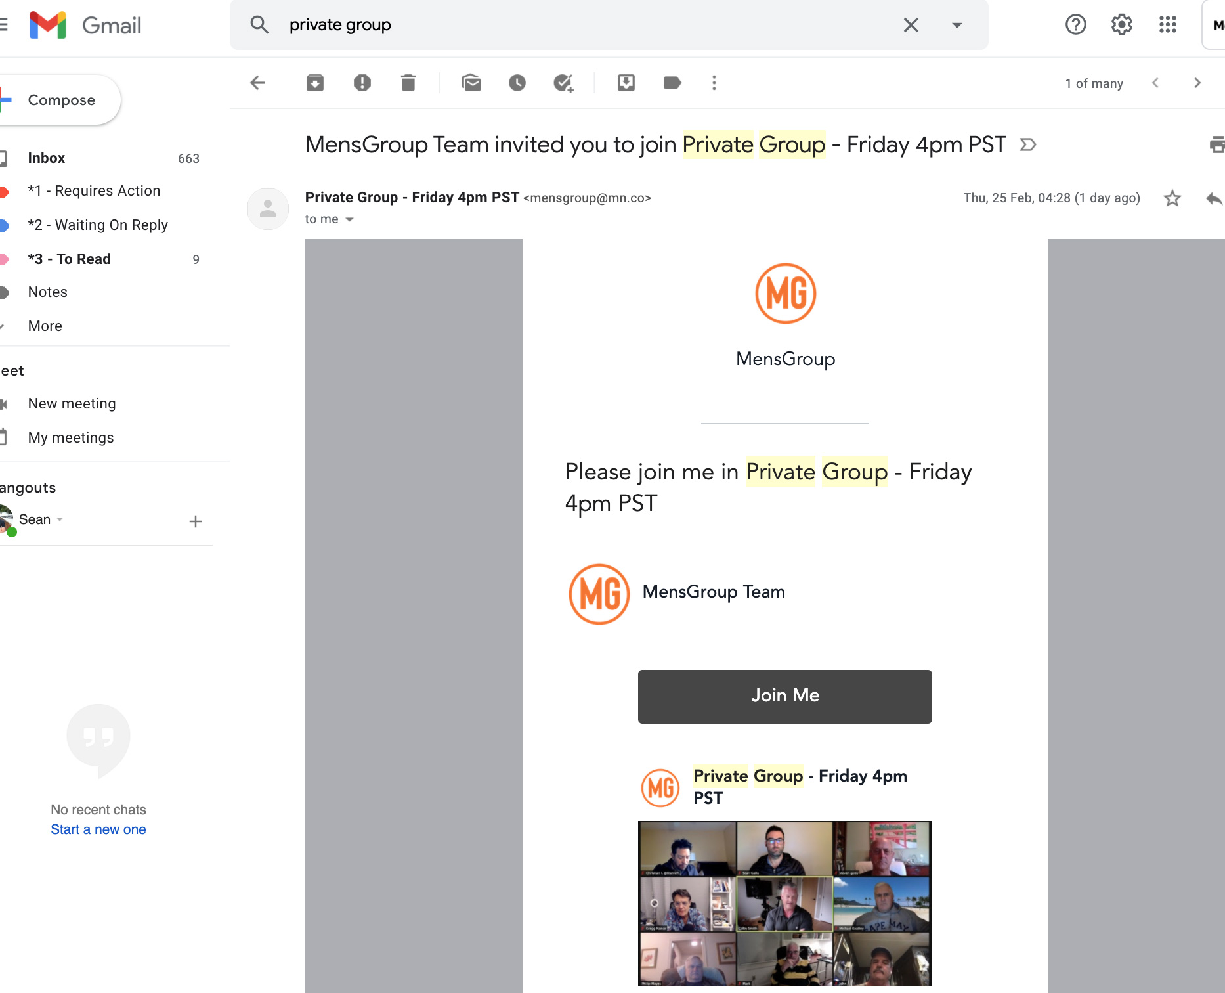1225x993 pixels.
Task: Clear the search with X icon
Action: [x=911, y=25]
